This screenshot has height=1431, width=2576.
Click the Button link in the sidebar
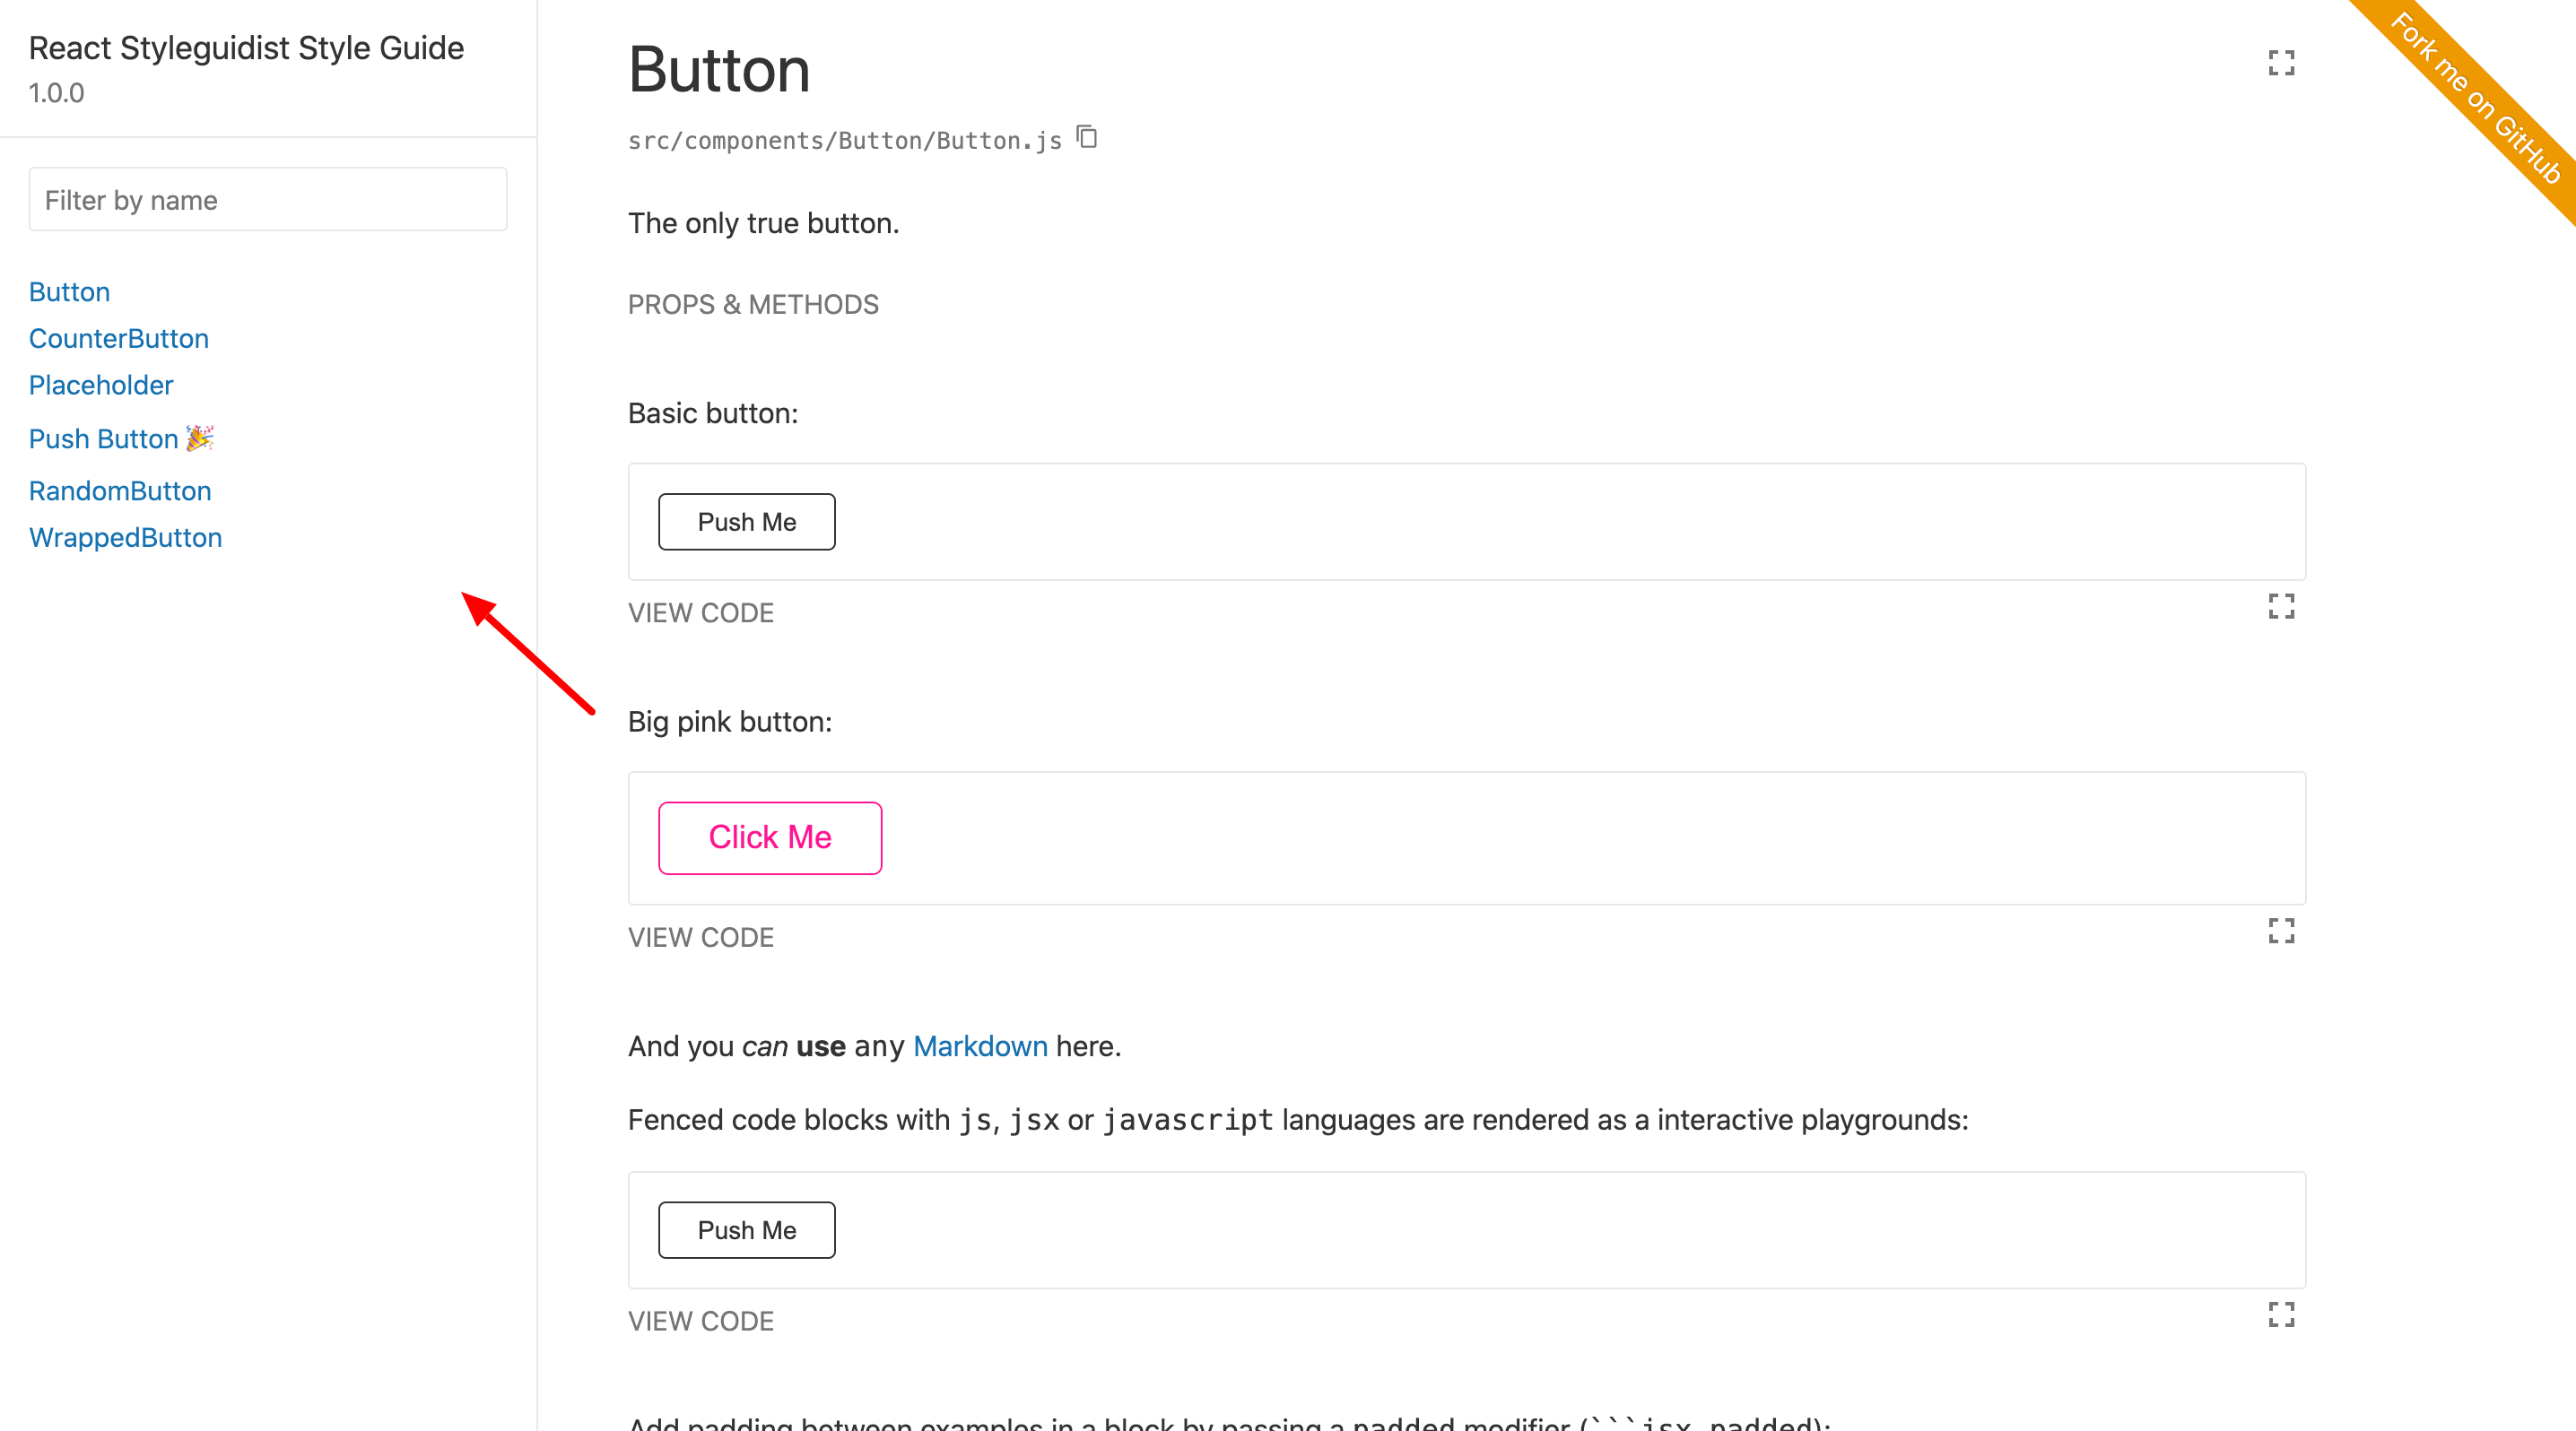[x=69, y=291]
